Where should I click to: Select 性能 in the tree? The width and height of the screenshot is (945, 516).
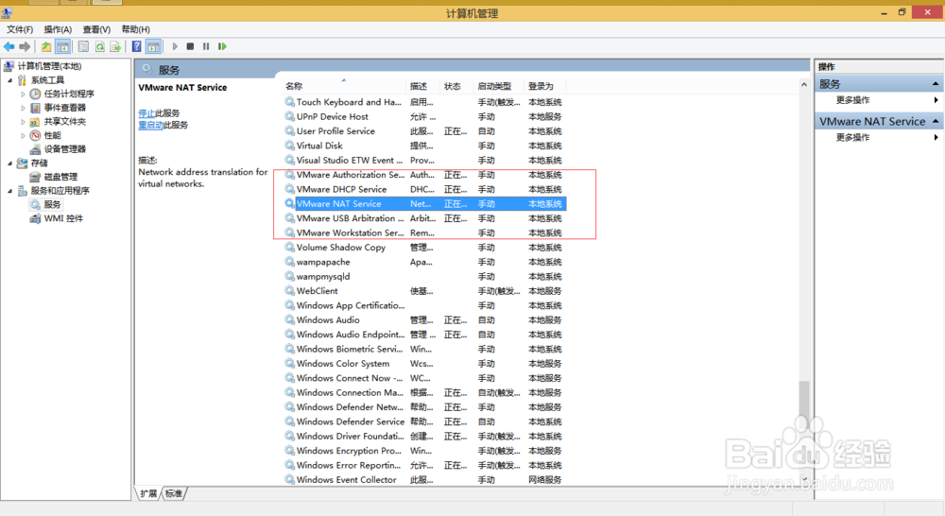pos(52,135)
